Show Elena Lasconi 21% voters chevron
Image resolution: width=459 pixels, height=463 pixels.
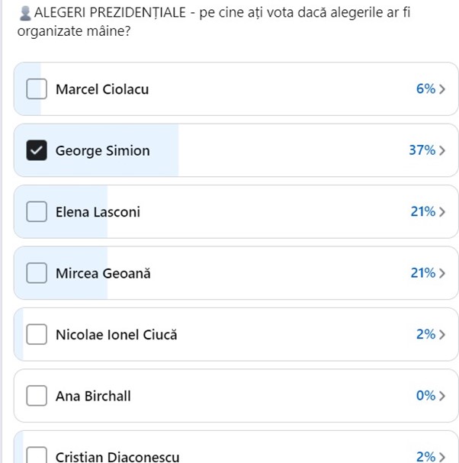point(442,212)
